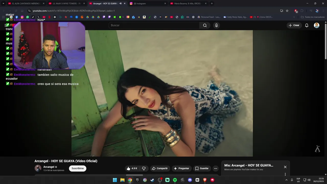Expand hidden bookmarks overflow chevron
The image size is (327, 184).
294,17
